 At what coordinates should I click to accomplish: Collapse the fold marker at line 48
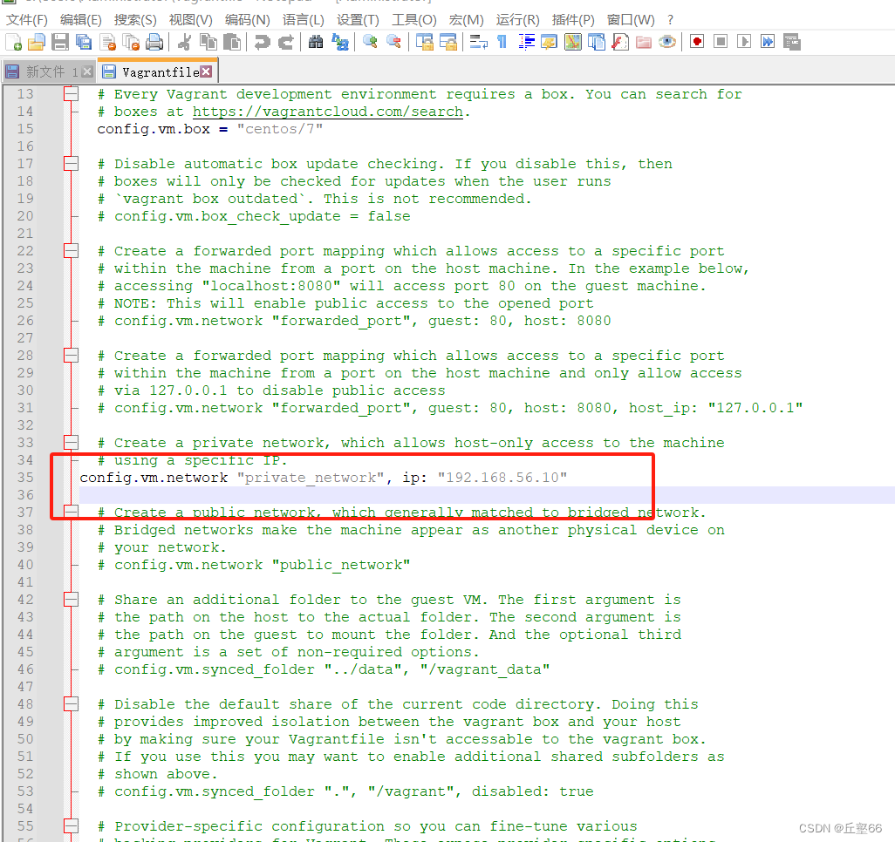tap(71, 704)
